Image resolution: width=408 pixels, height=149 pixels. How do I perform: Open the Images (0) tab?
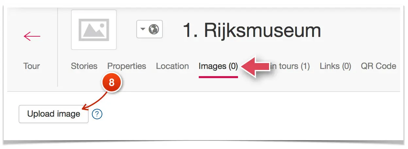(218, 66)
